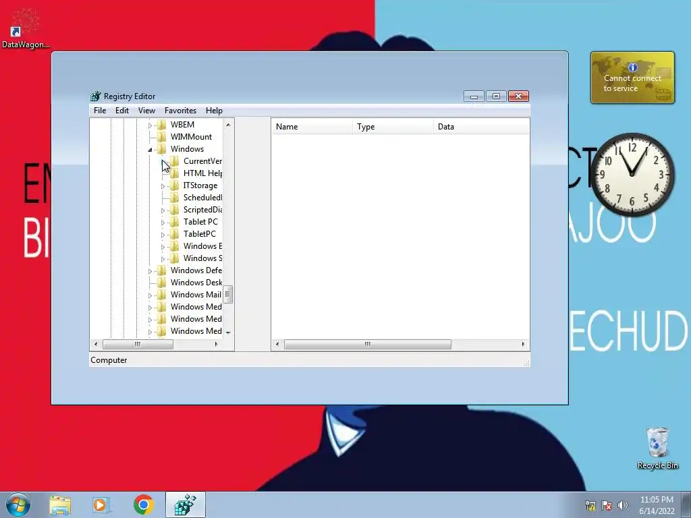Expand the Windows S key

[x=163, y=259]
